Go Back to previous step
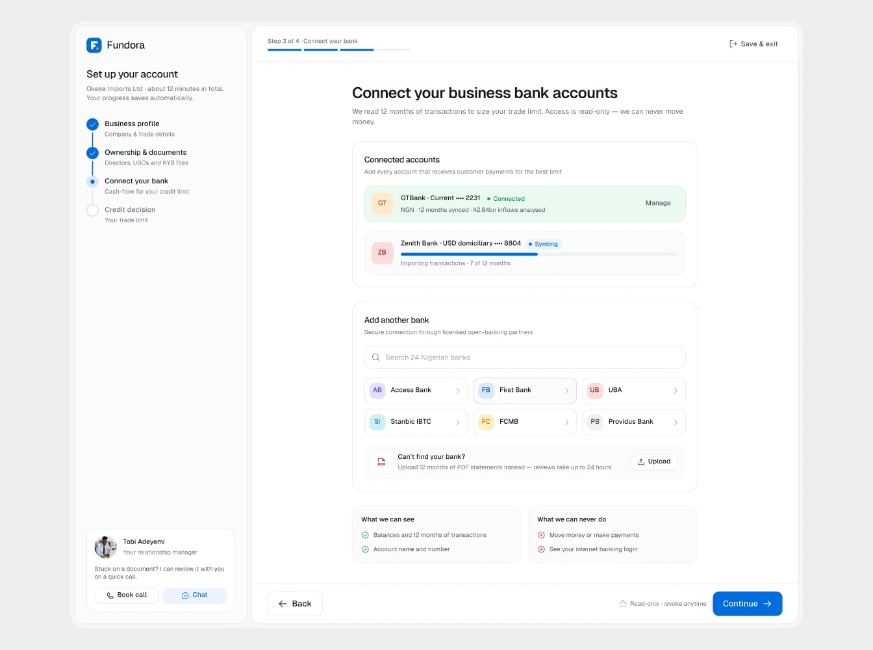 point(295,604)
